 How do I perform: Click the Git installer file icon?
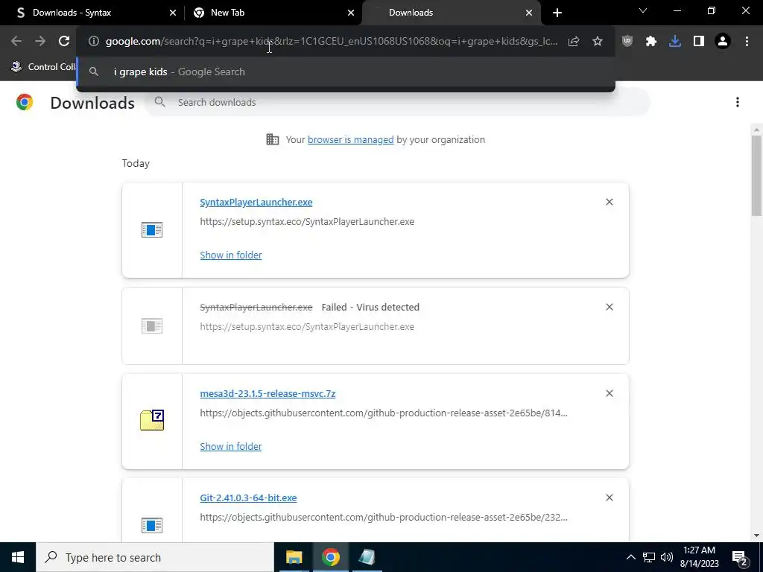[x=152, y=525]
